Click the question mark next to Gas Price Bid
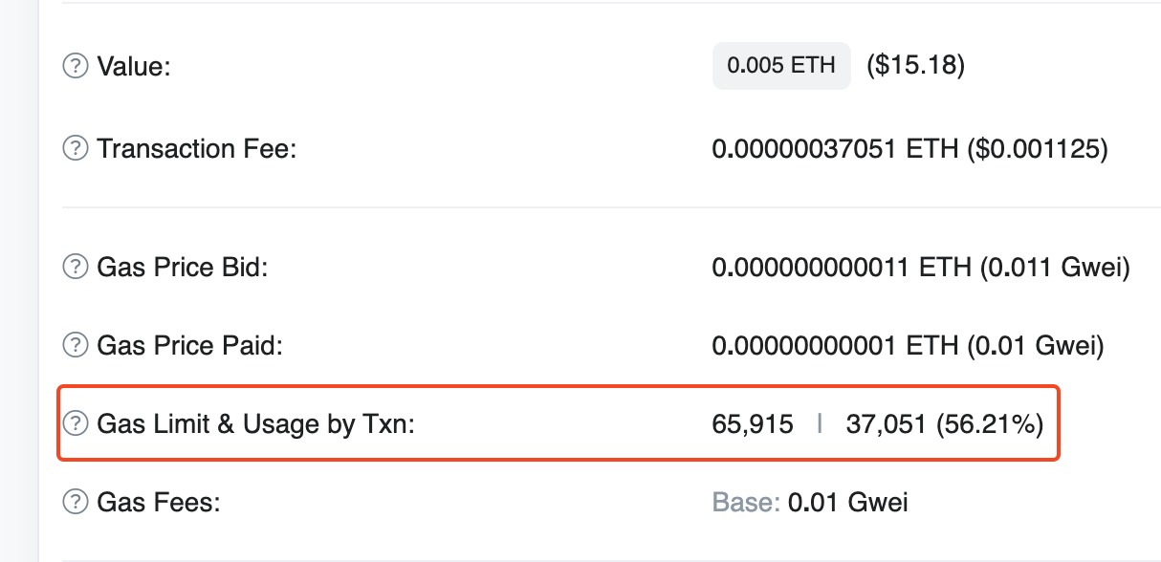The image size is (1161, 562). click(x=75, y=268)
